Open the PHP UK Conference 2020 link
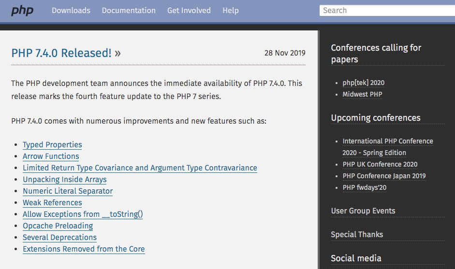This screenshot has width=455, height=269. pyautogui.click(x=380, y=164)
